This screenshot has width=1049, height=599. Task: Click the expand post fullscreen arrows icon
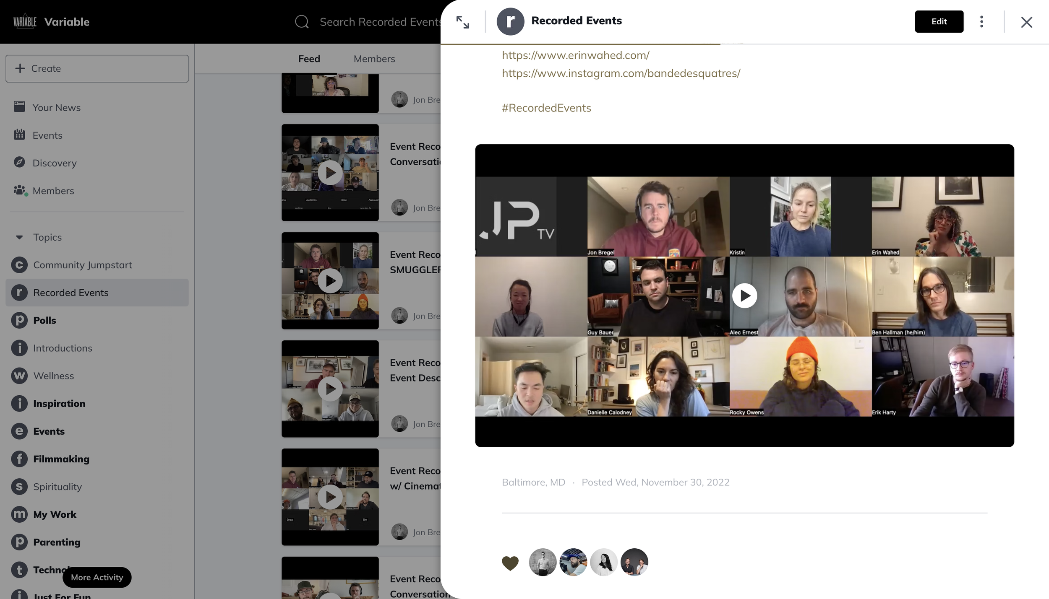[x=462, y=22]
